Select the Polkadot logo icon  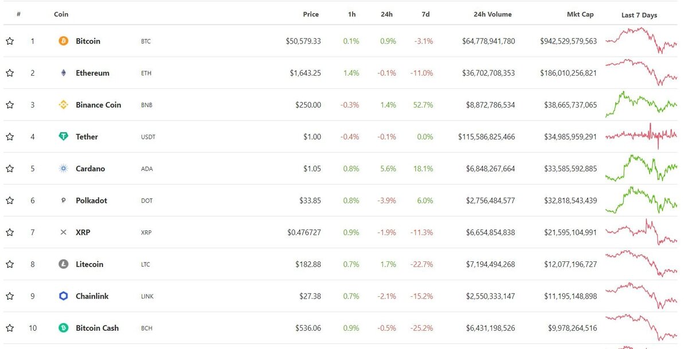click(x=64, y=201)
